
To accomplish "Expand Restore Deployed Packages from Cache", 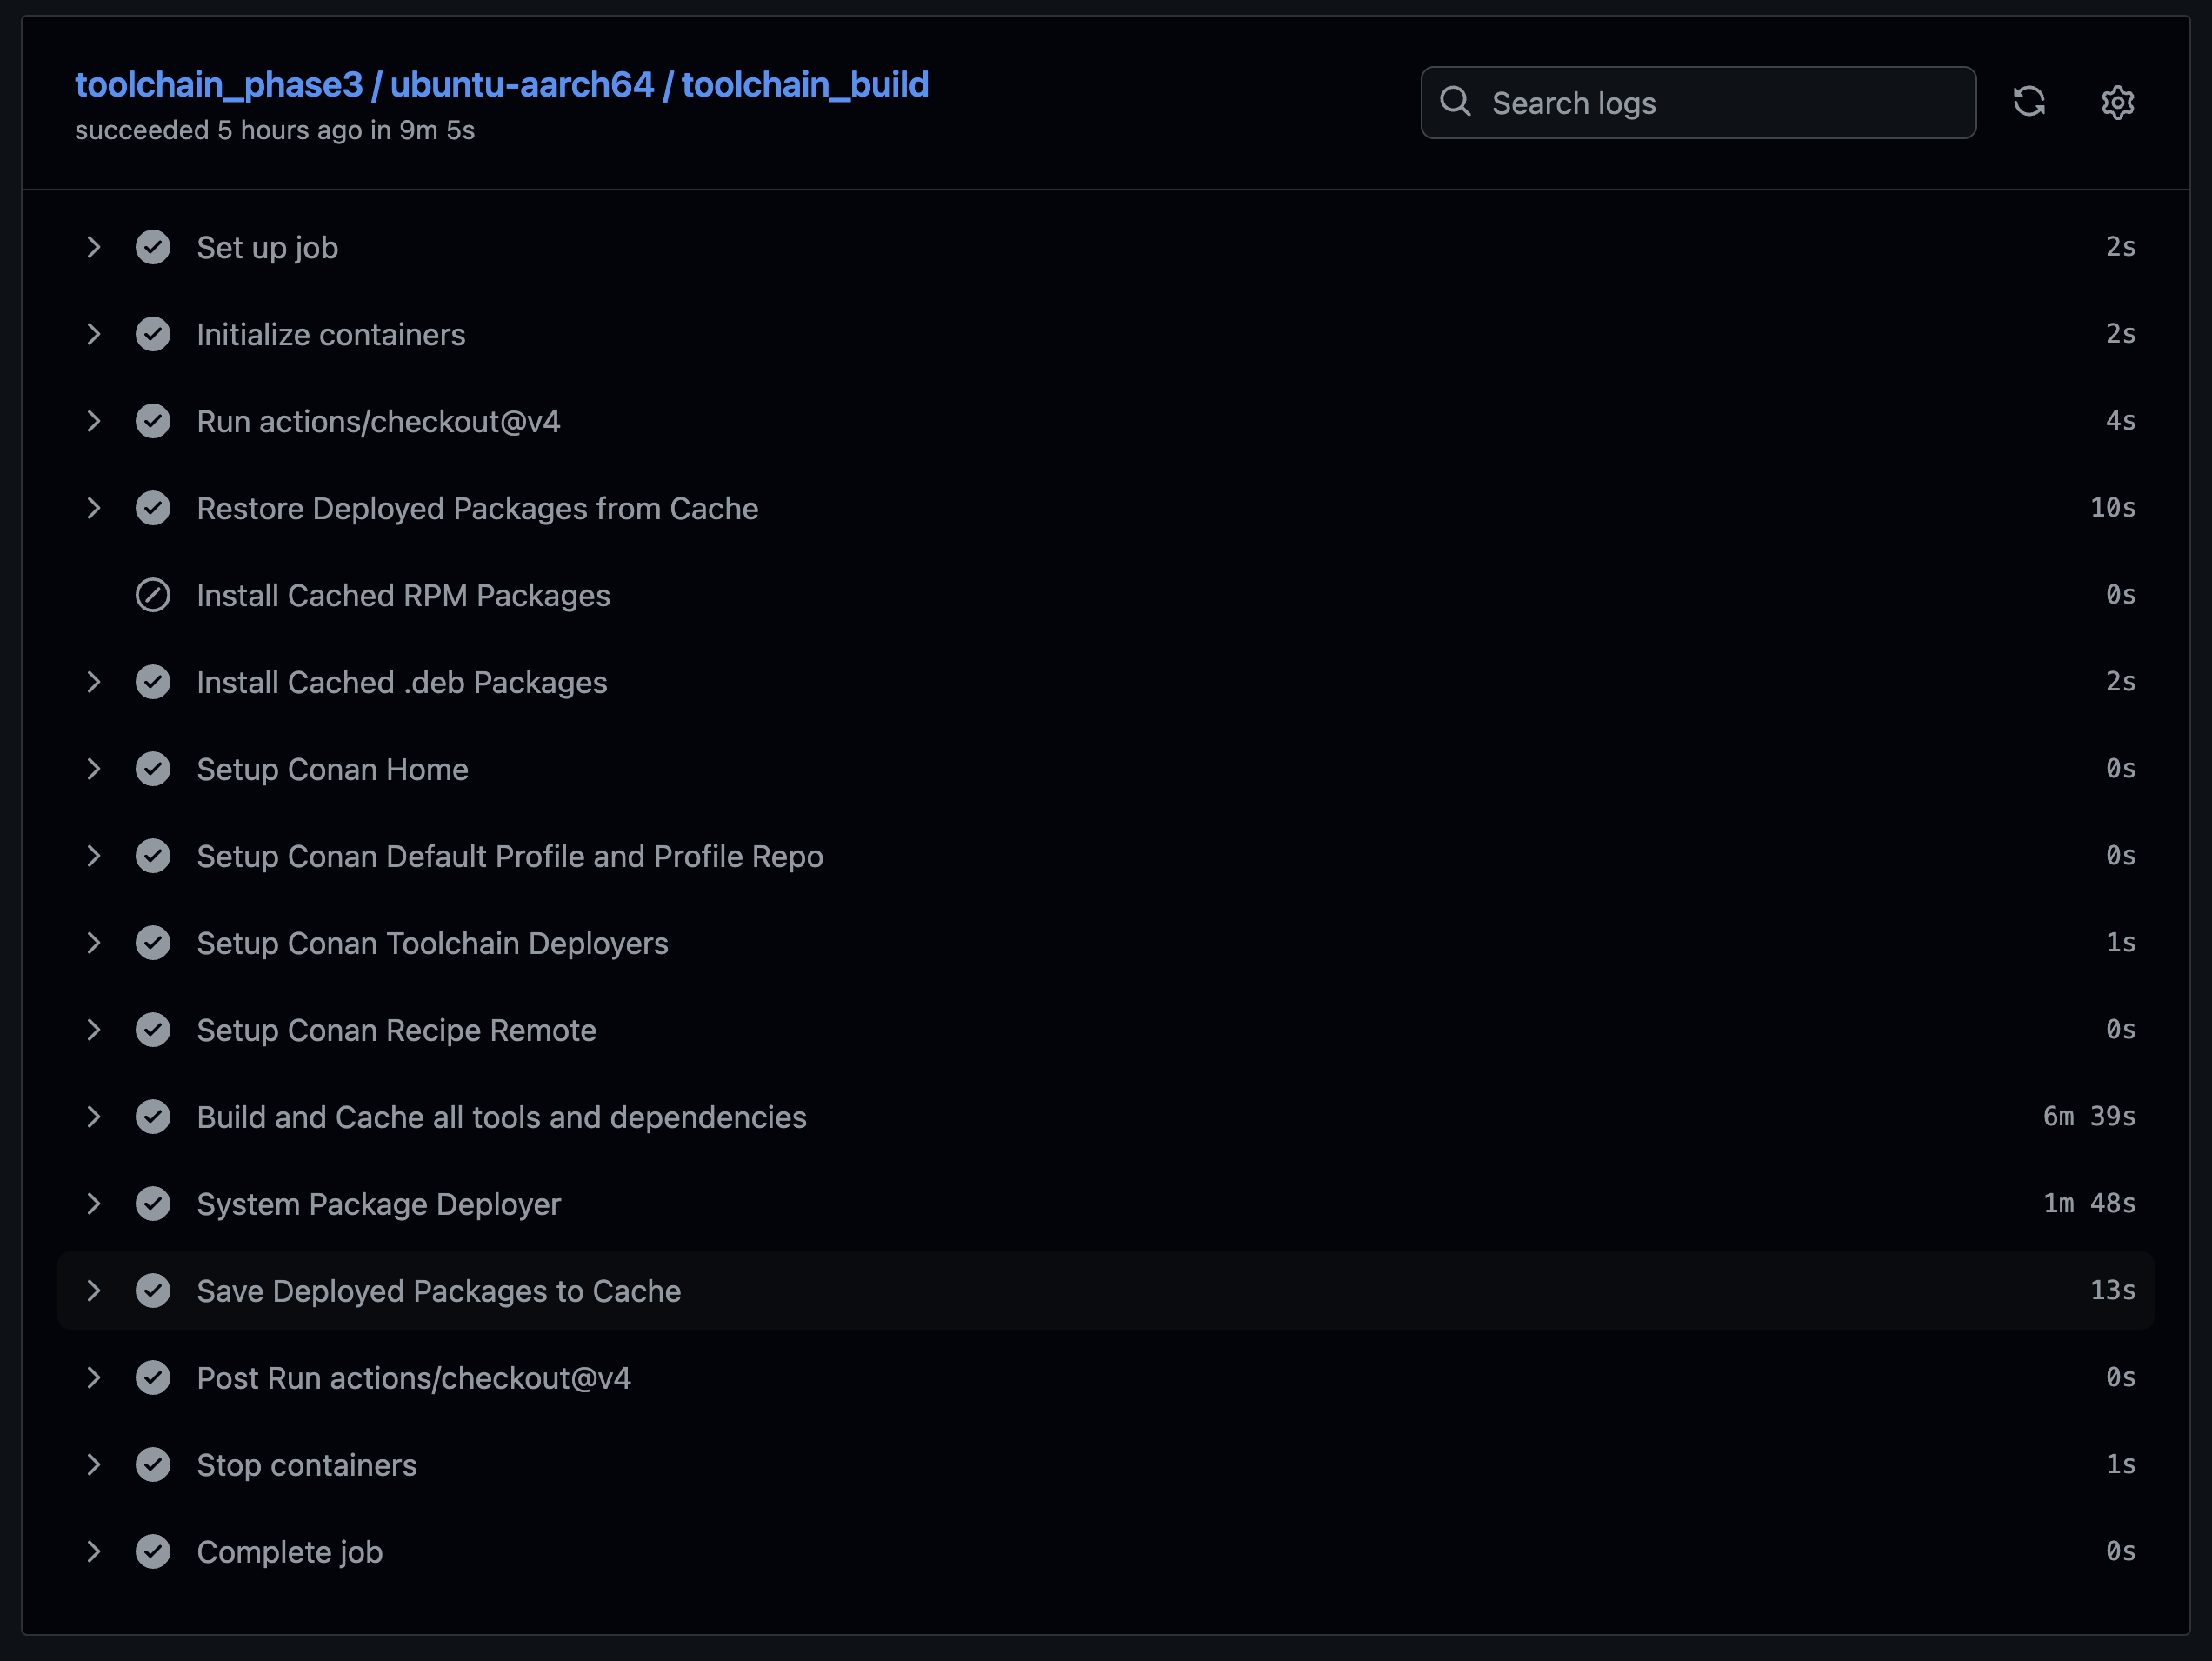I will pos(93,508).
